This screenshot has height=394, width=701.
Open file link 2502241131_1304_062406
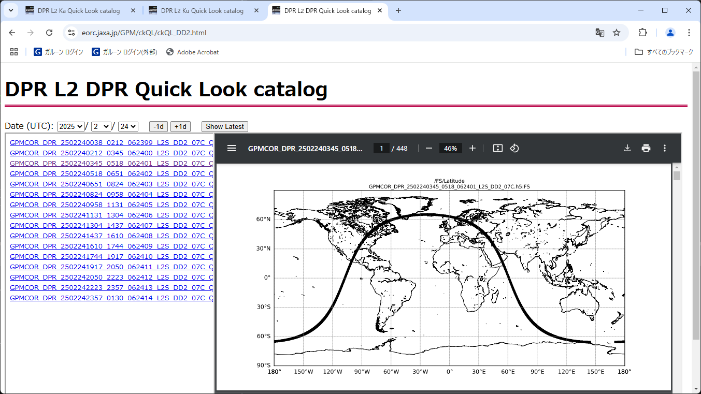[111, 215]
